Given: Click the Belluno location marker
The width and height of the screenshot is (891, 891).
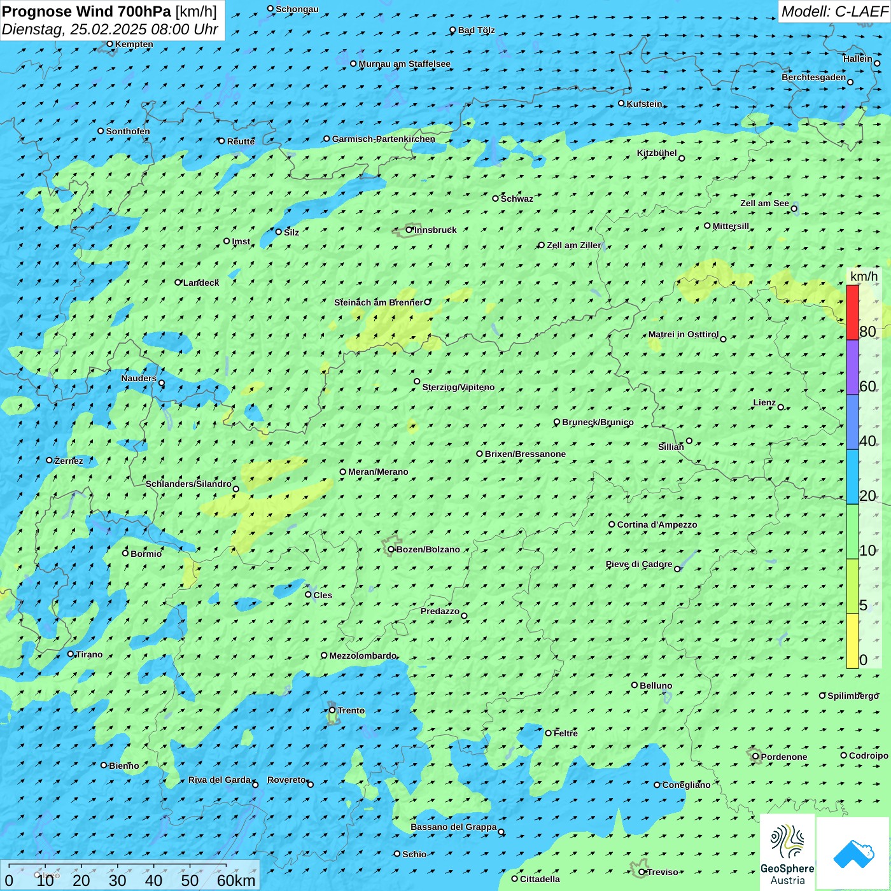Looking at the screenshot, I should (x=635, y=685).
